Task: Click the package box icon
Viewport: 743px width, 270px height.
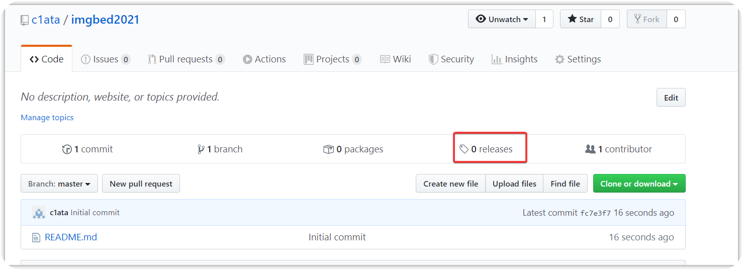Action: click(x=328, y=149)
